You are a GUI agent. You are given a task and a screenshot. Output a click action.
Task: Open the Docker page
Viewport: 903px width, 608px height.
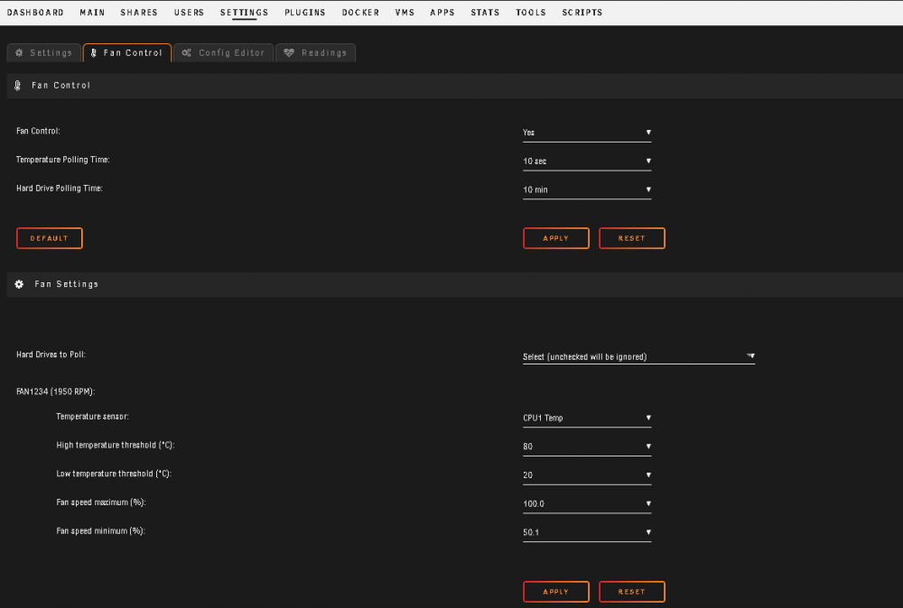[360, 12]
